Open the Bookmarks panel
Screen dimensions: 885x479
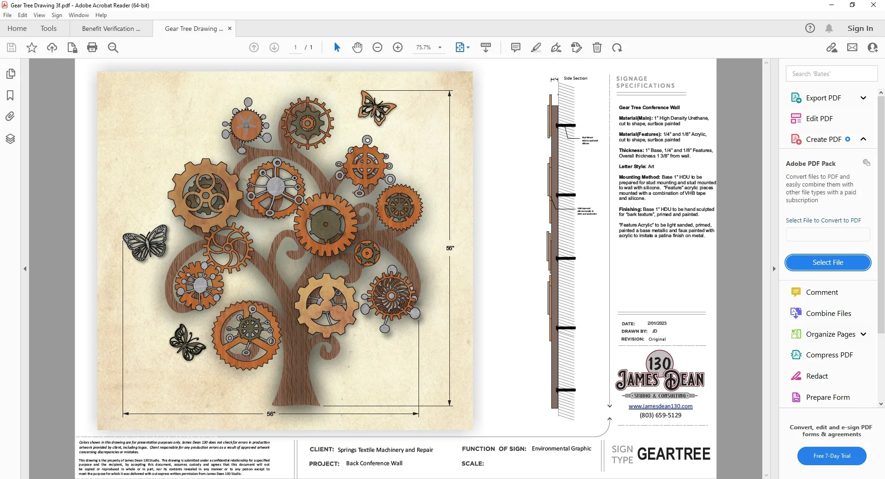pyautogui.click(x=10, y=95)
